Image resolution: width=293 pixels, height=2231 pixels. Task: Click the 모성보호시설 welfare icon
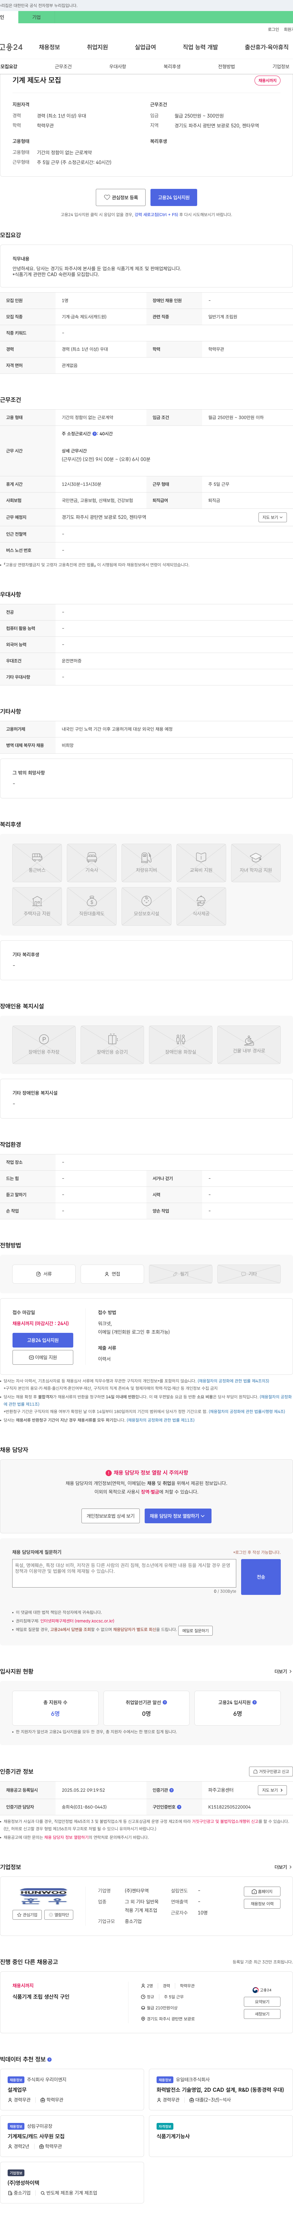[x=146, y=907]
